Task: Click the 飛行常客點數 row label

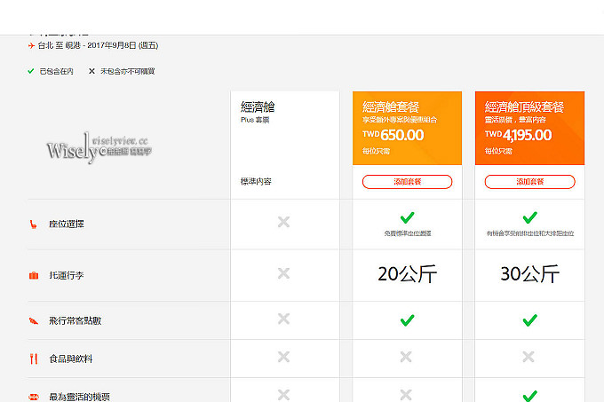Action: [x=75, y=321]
